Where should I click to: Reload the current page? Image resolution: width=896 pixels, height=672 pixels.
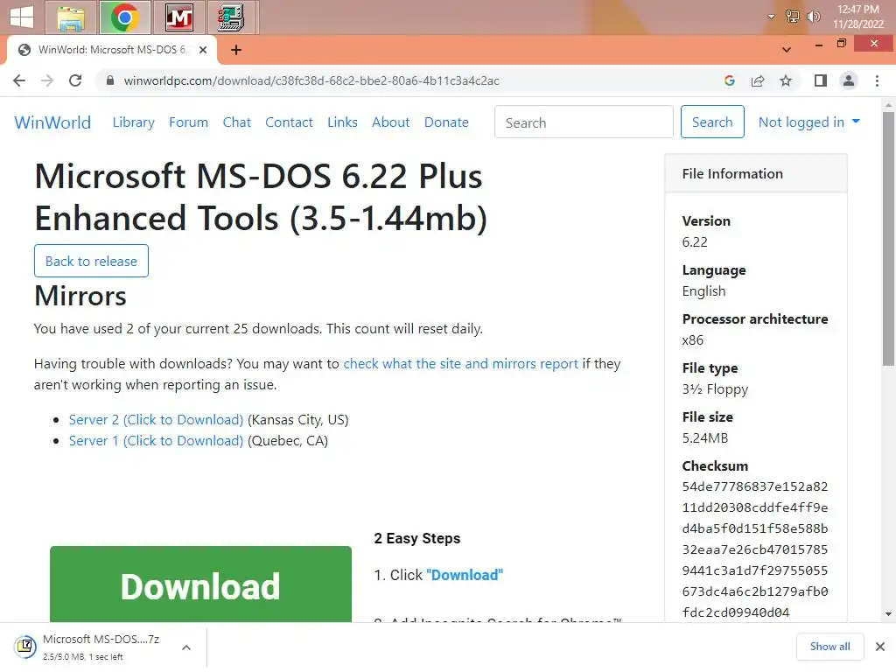click(75, 80)
